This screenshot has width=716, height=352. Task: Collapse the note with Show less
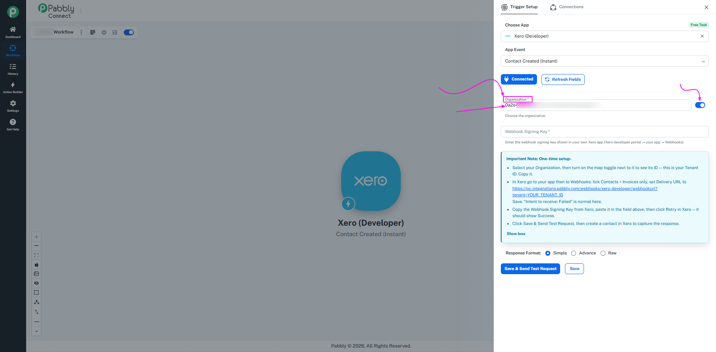coord(516,234)
